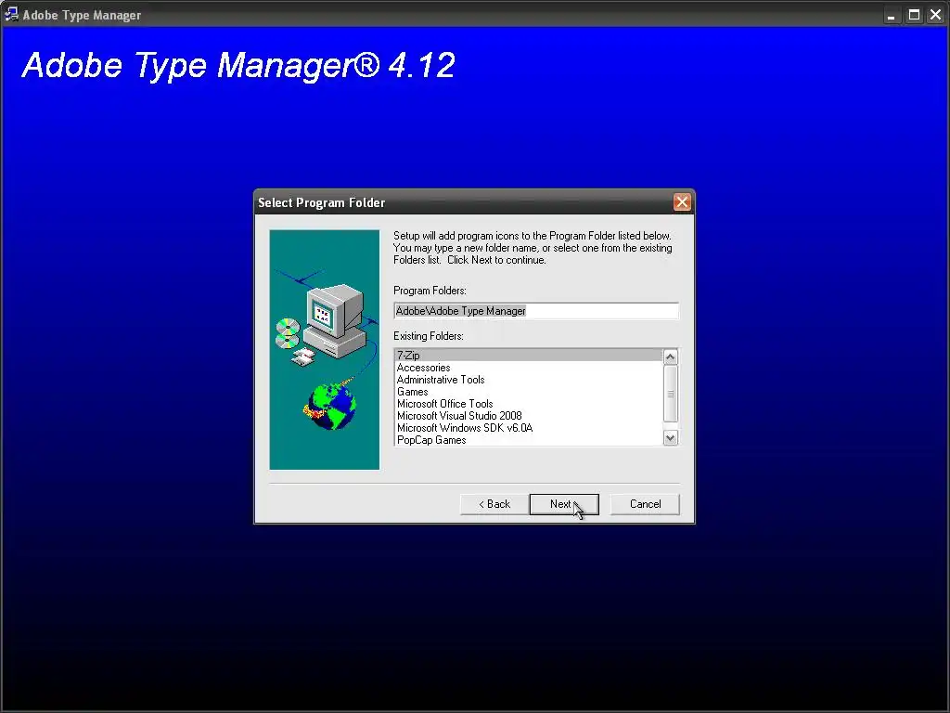
Task: Pick the Games folder entry
Action: pos(528,392)
